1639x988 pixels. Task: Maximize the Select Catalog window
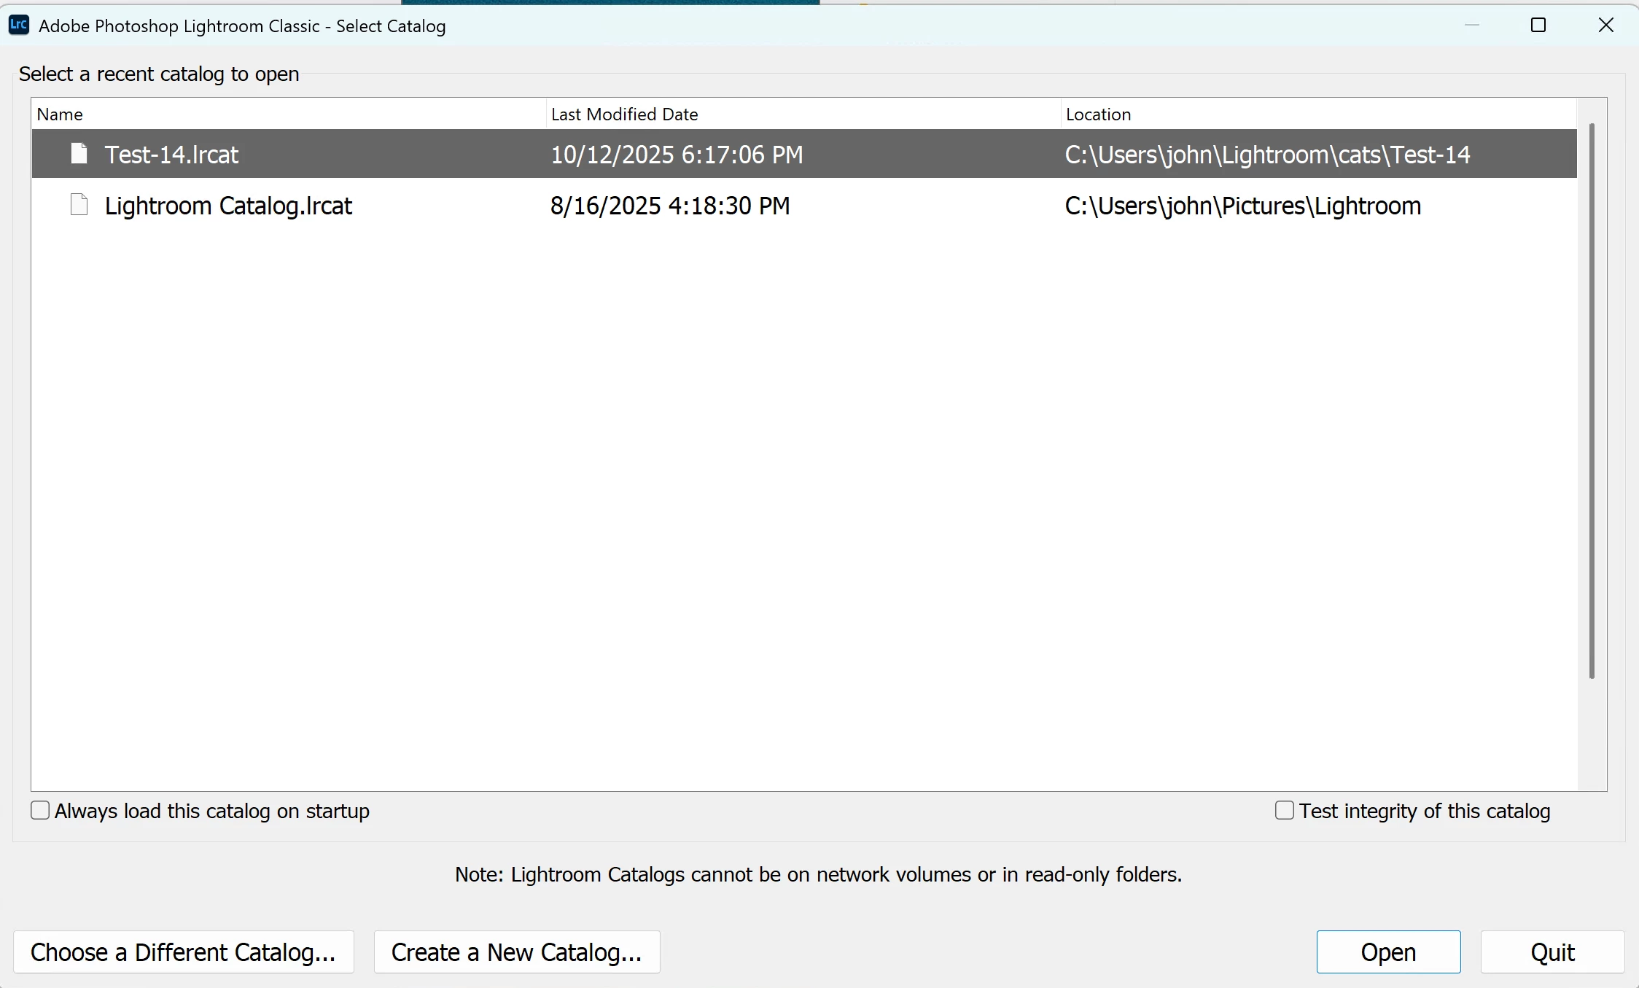1538,26
